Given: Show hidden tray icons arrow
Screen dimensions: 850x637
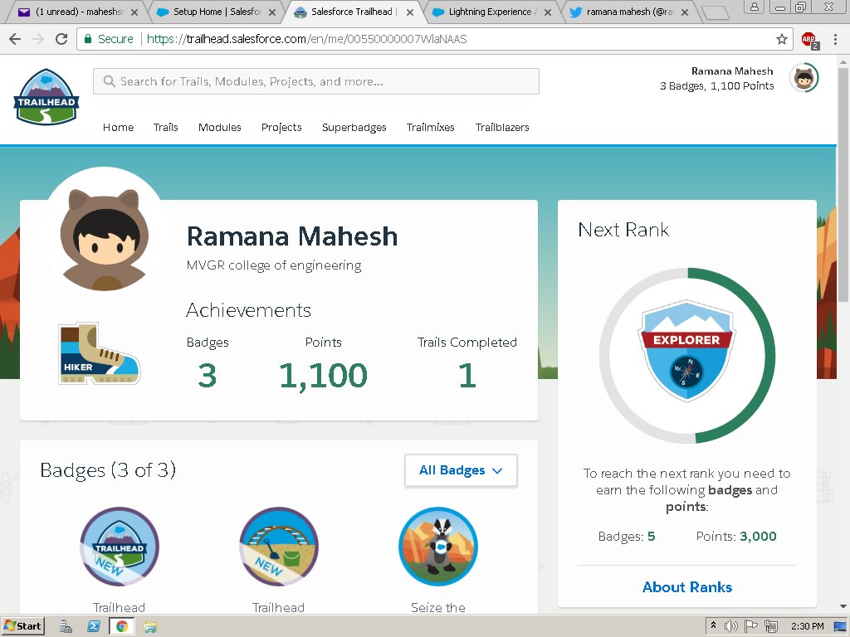Looking at the screenshot, I should point(713,625).
